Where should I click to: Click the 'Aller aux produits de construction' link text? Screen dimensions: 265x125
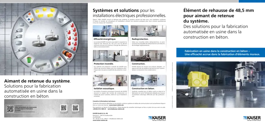pos(26,109)
